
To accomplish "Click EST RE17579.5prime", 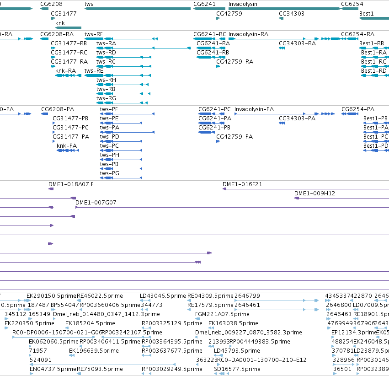I will pos(210,305).
